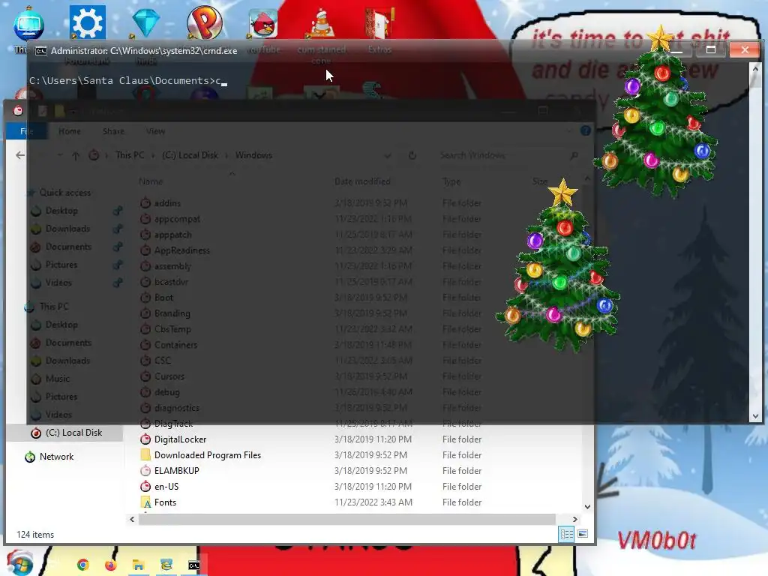Click the "ELAMBKUP" folder name
This screenshot has height=576, width=768.
pyautogui.click(x=177, y=471)
